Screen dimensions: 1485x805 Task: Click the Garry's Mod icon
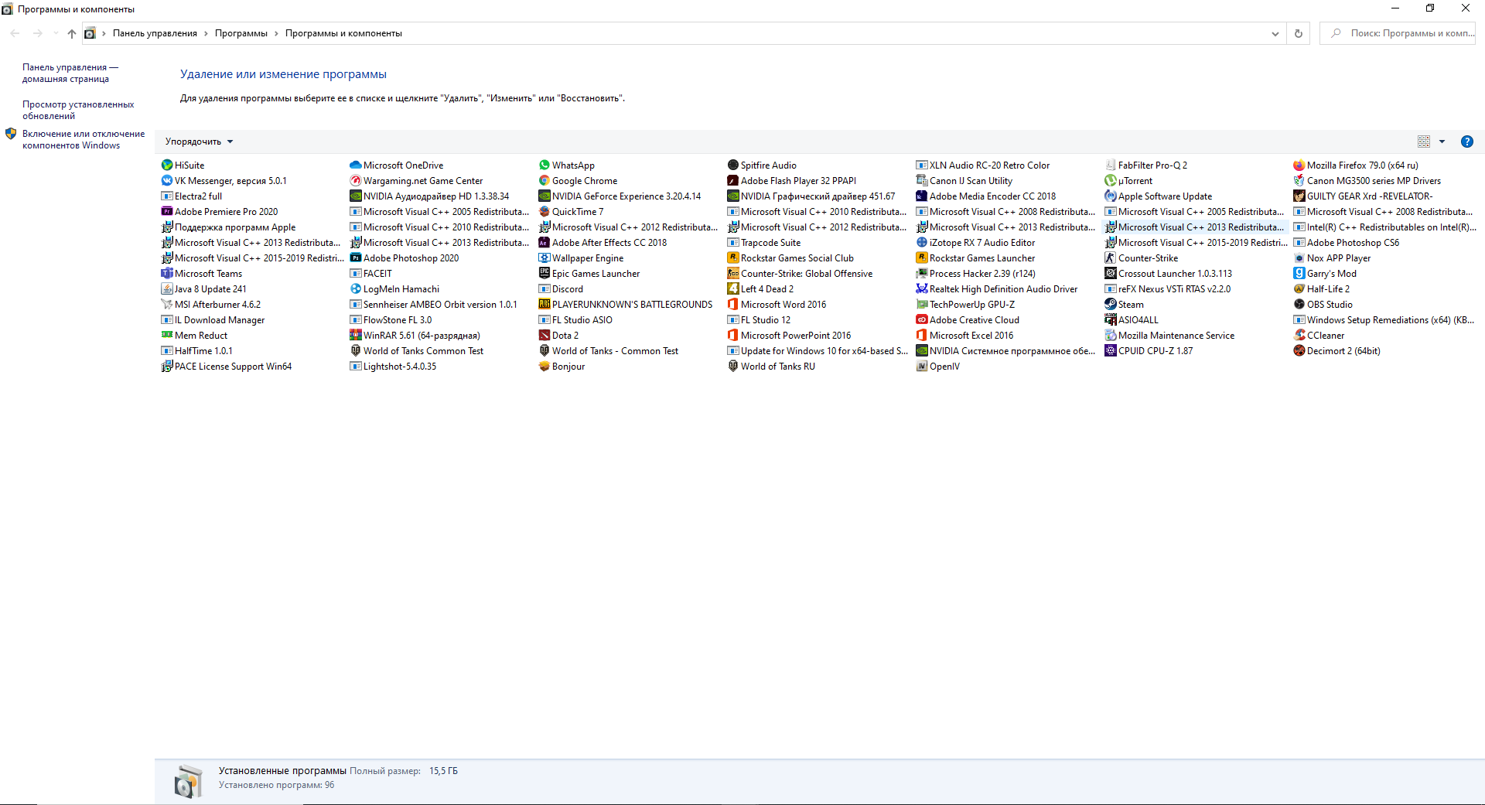1299,273
